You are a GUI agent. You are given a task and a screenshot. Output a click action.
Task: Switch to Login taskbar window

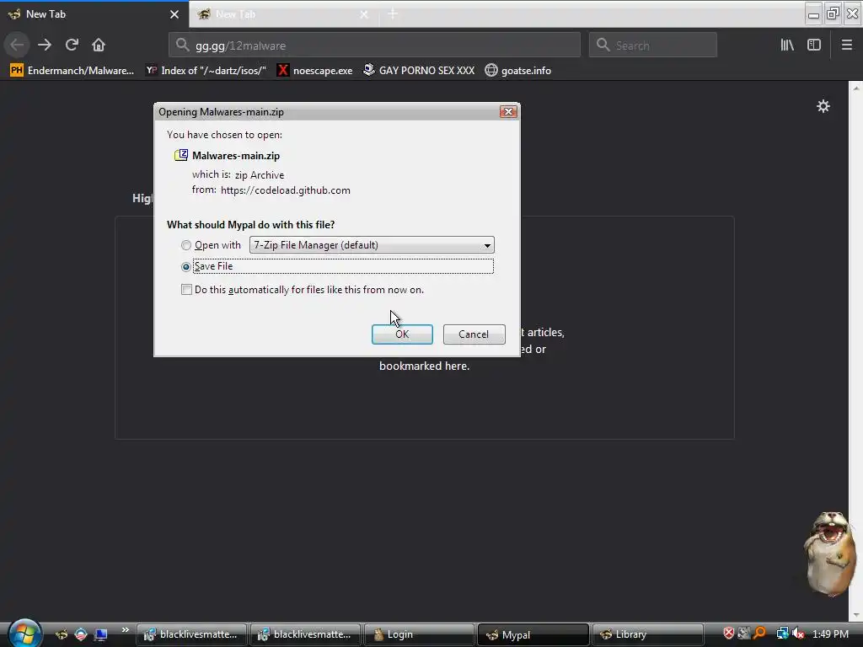pyautogui.click(x=420, y=634)
